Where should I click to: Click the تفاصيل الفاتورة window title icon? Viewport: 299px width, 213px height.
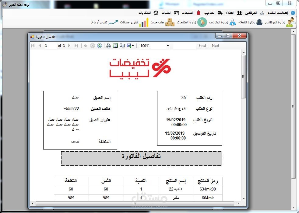(32, 37)
